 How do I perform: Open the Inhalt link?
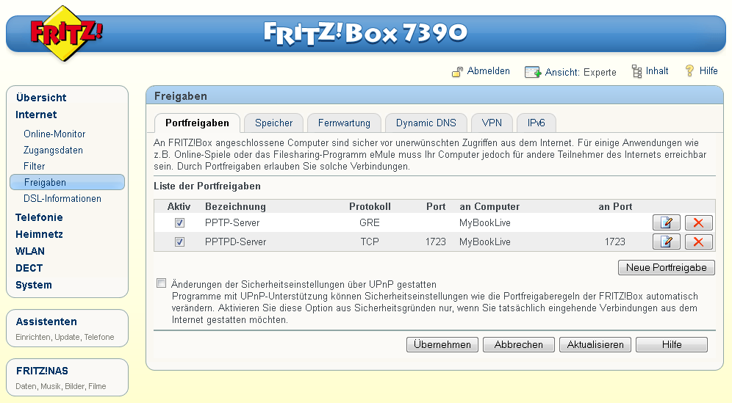(657, 71)
